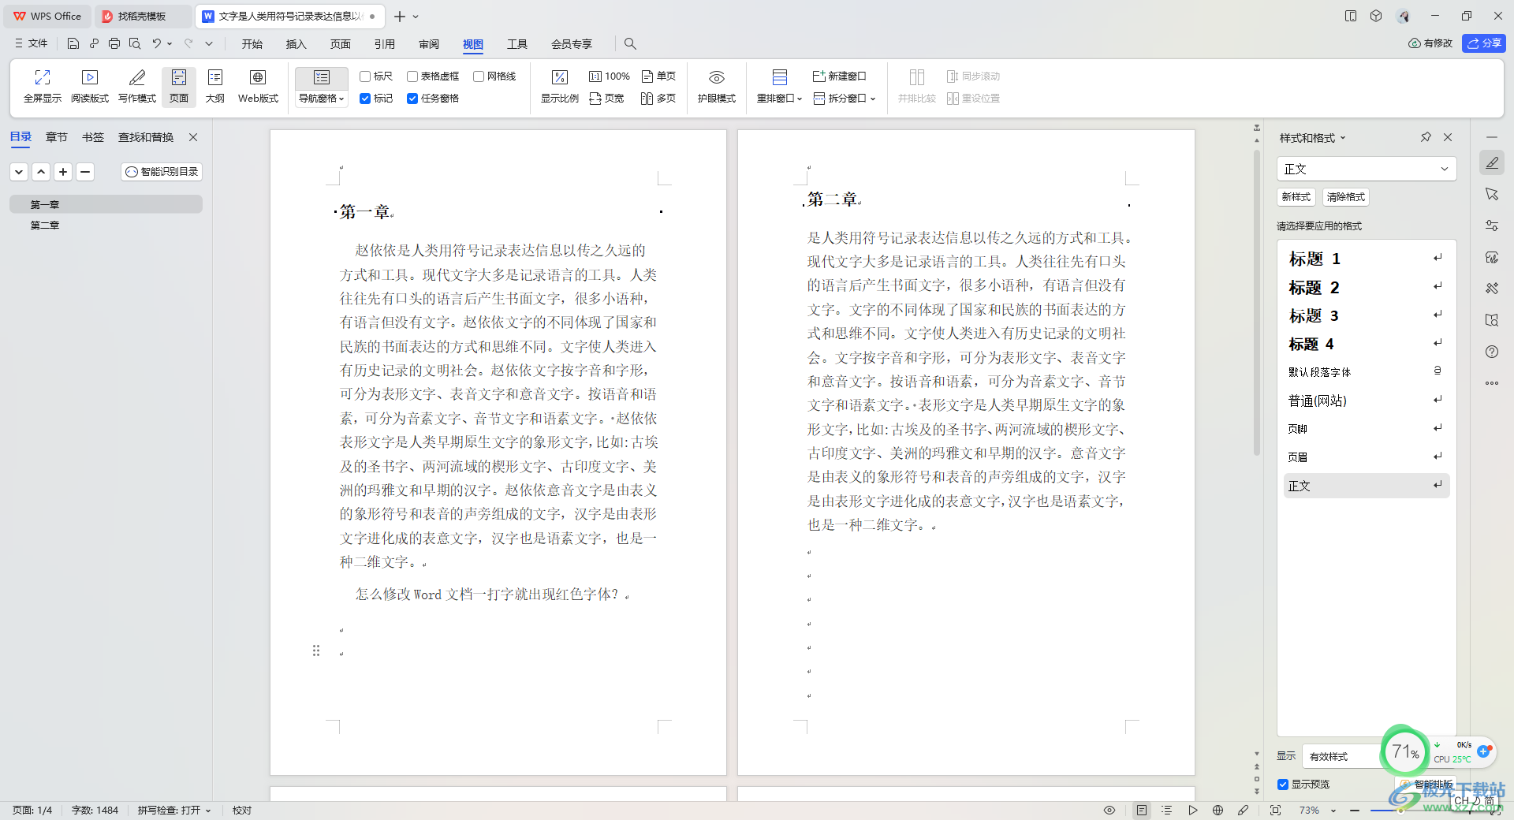Open print preview icon
Image resolution: width=1514 pixels, height=820 pixels.
[135, 44]
